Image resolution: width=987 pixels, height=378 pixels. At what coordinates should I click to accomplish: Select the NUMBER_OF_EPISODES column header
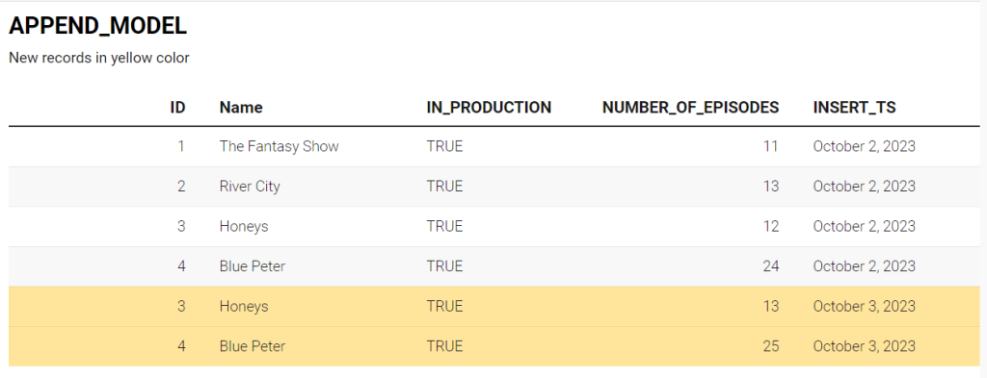click(x=690, y=108)
